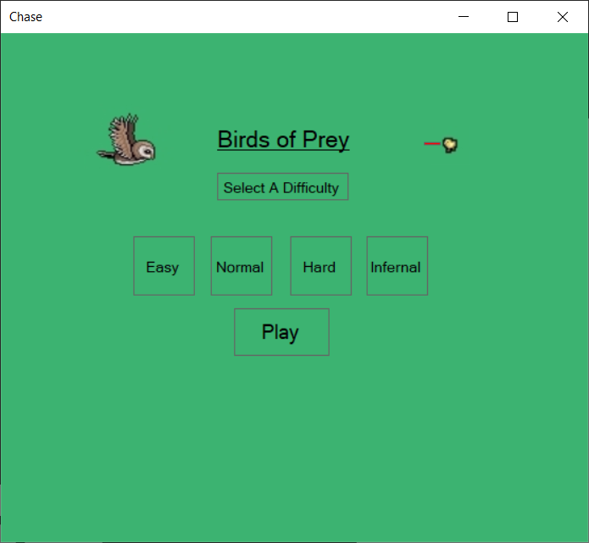Start the game with Play
The width and height of the screenshot is (589, 543).
pos(281,332)
